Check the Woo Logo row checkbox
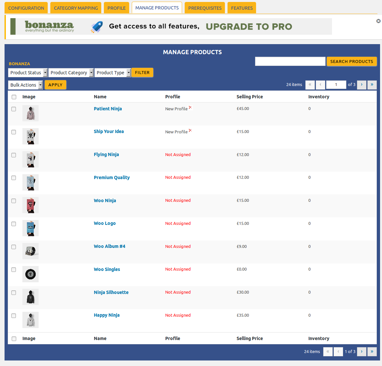The image size is (382, 366). [x=14, y=224]
